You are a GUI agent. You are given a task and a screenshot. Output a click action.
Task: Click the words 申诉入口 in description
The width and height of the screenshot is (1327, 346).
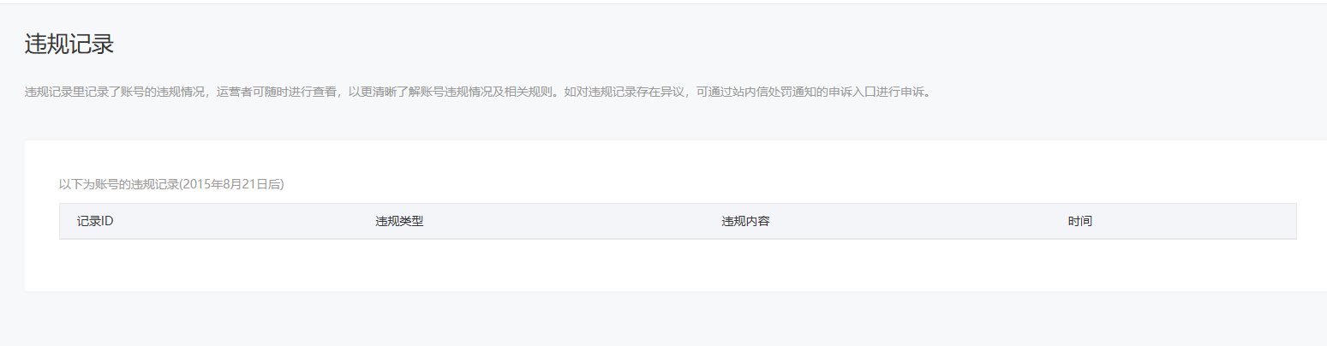846,92
